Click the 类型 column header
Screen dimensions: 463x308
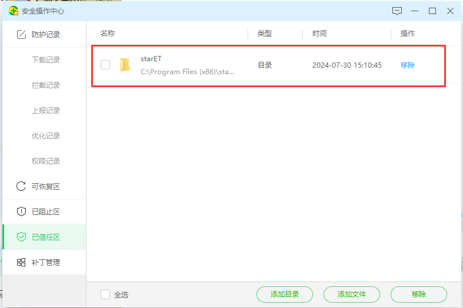coord(265,34)
